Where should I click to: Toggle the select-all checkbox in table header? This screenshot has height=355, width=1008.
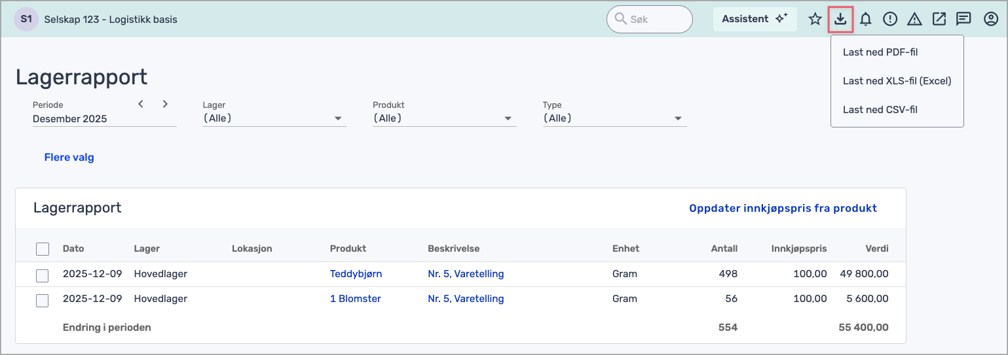[43, 249]
